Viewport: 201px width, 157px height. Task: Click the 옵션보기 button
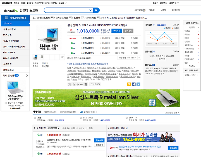coord(99,144)
